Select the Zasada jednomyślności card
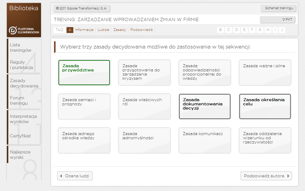Viewport: 305px width, 191px height. click(144, 140)
